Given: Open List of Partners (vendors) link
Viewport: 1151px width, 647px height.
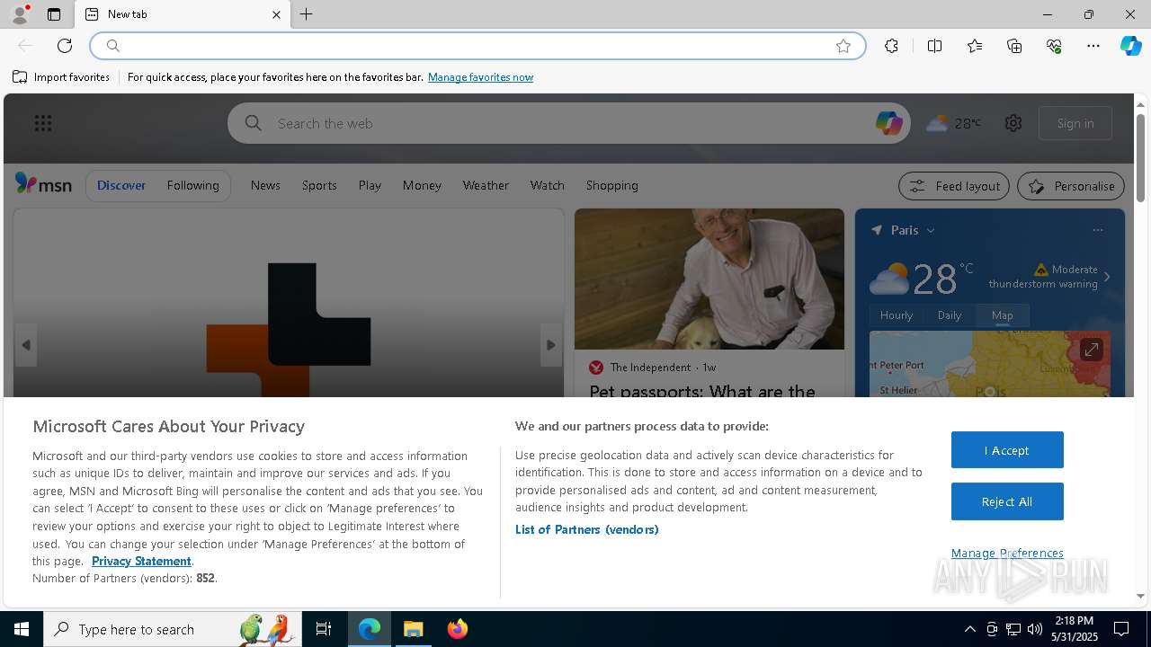Looking at the screenshot, I should pyautogui.click(x=587, y=529).
